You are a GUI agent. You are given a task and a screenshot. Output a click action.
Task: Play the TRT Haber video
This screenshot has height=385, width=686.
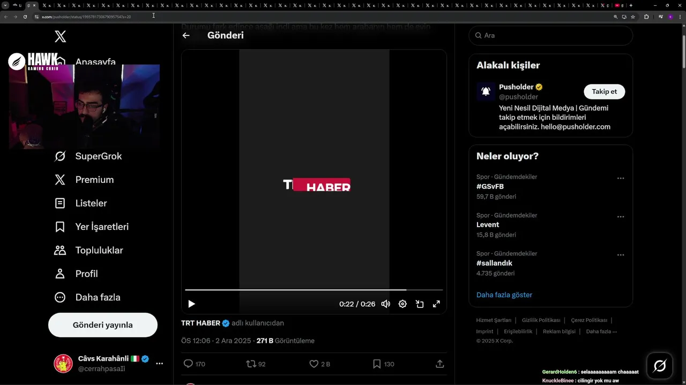191,304
